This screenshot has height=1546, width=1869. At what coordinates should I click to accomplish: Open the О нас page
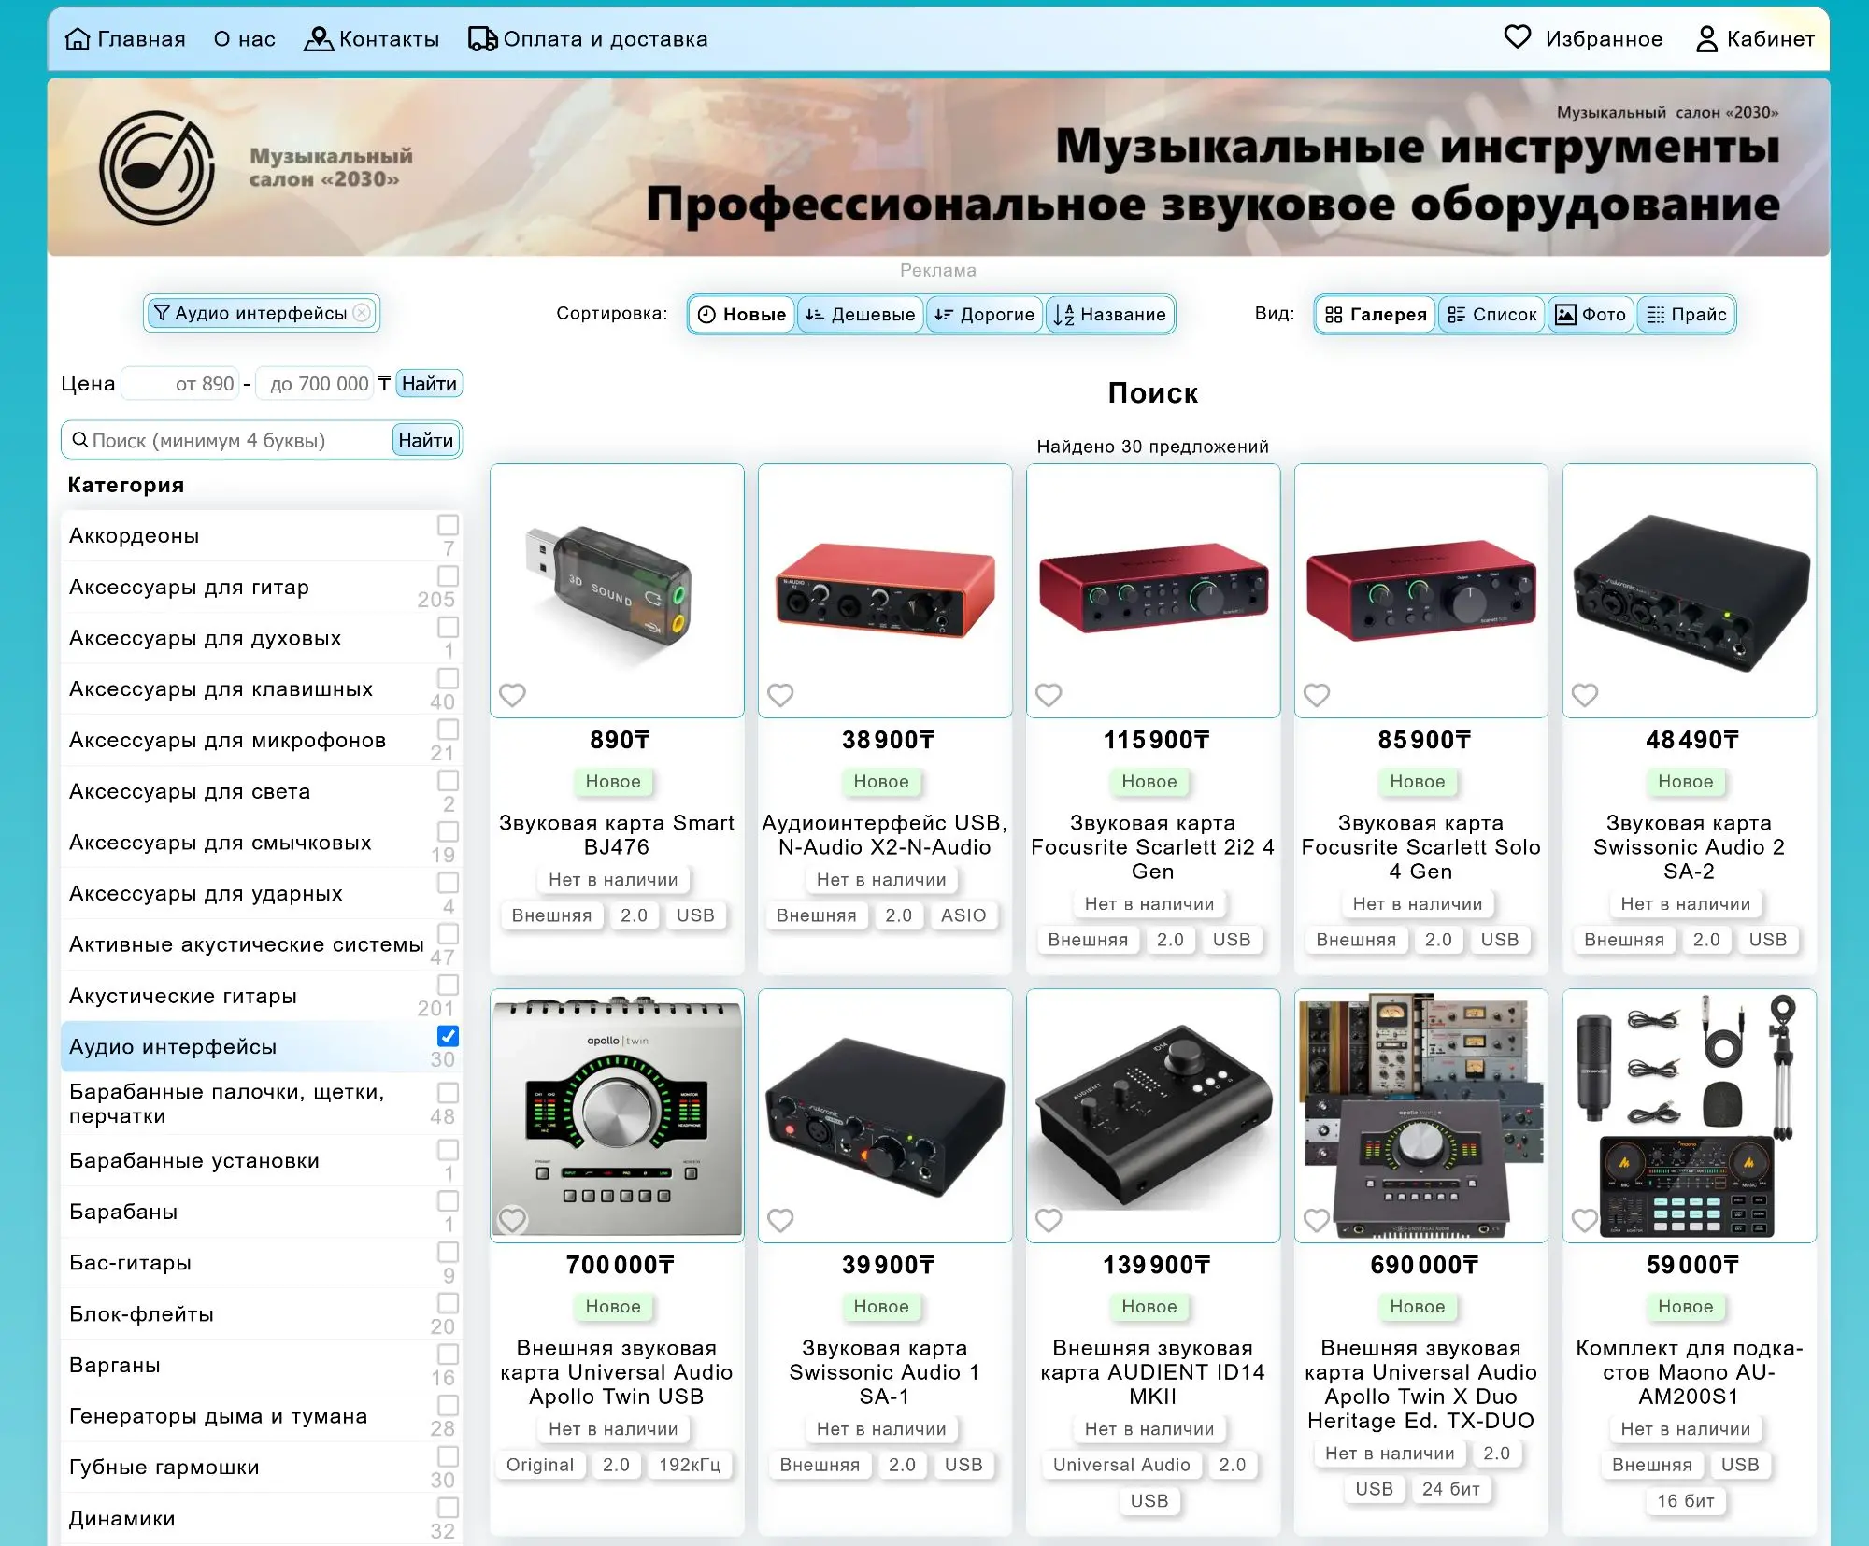245,39
